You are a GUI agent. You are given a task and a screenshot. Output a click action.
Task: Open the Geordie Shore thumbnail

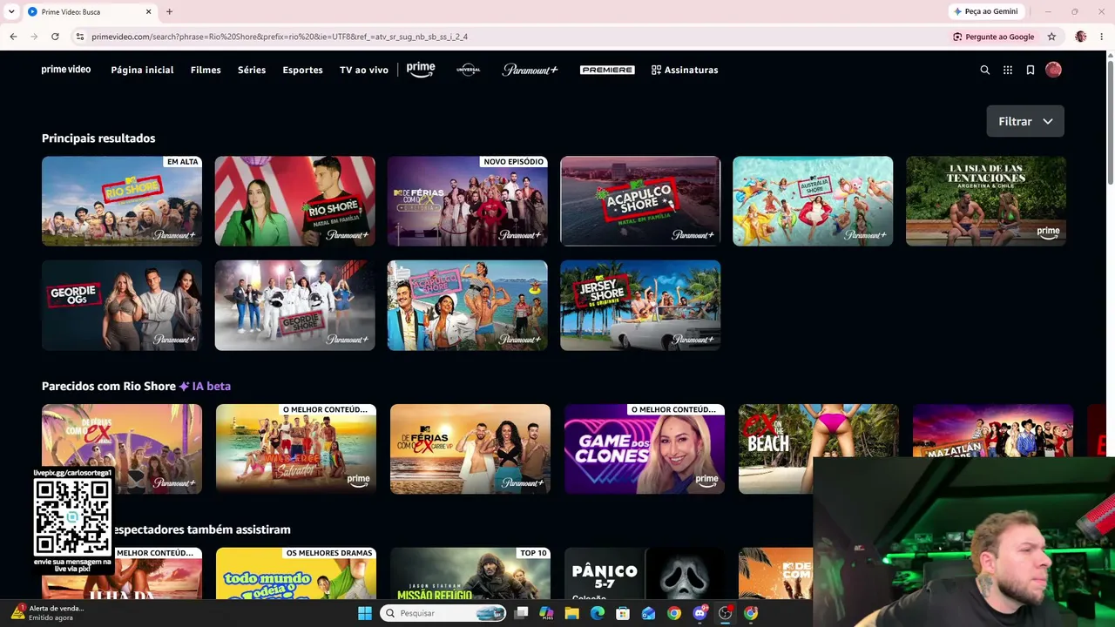pyautogui.click(x=295, y=306)
